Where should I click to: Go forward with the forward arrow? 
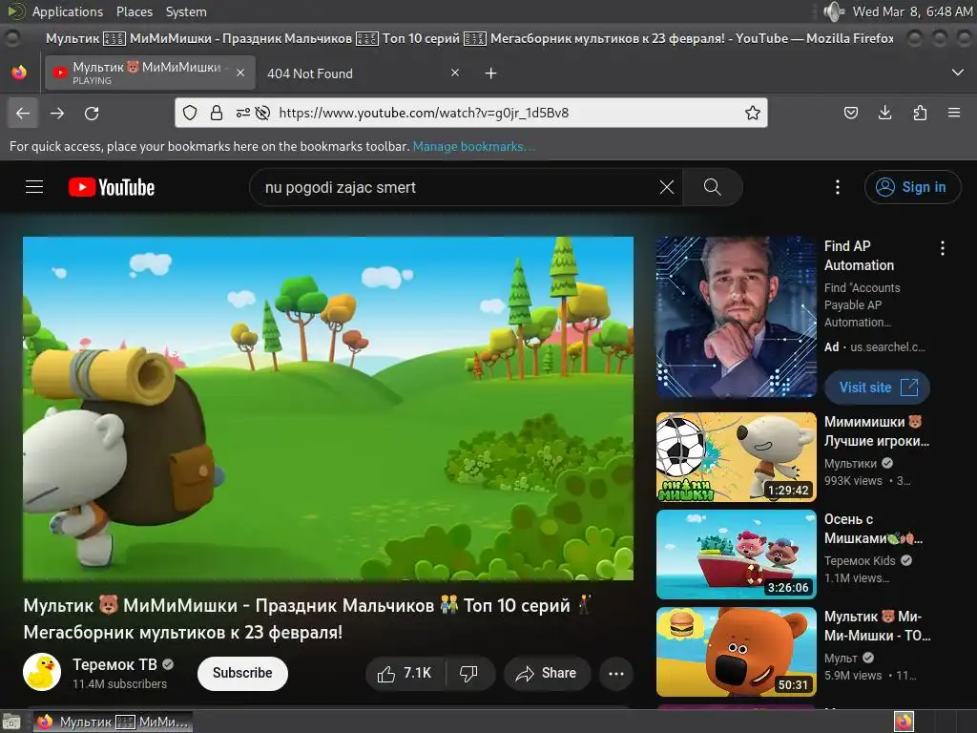tap(57, 113)
